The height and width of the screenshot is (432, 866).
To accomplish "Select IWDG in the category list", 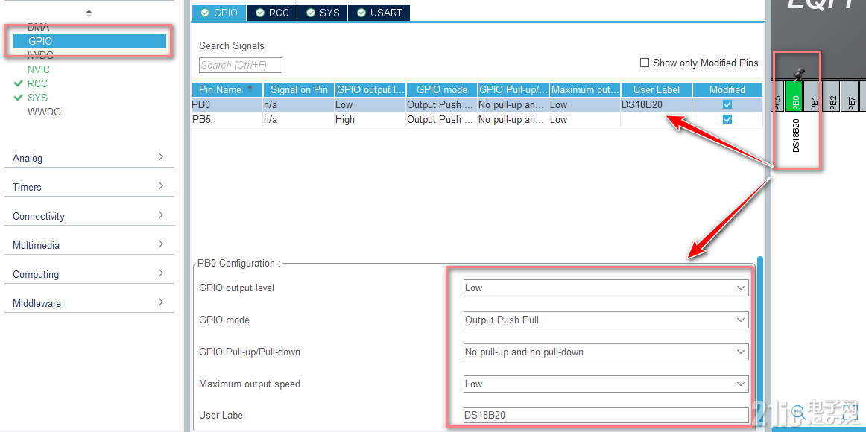I will click(x=40, y=54).
